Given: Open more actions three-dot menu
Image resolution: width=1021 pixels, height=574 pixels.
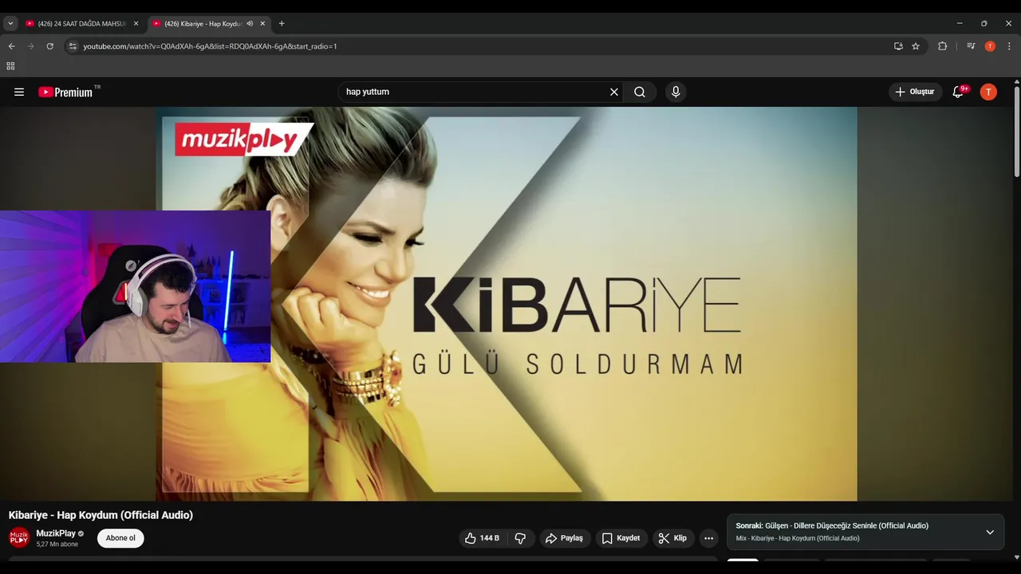Looking at the screenshot, I should pos(708,538).
